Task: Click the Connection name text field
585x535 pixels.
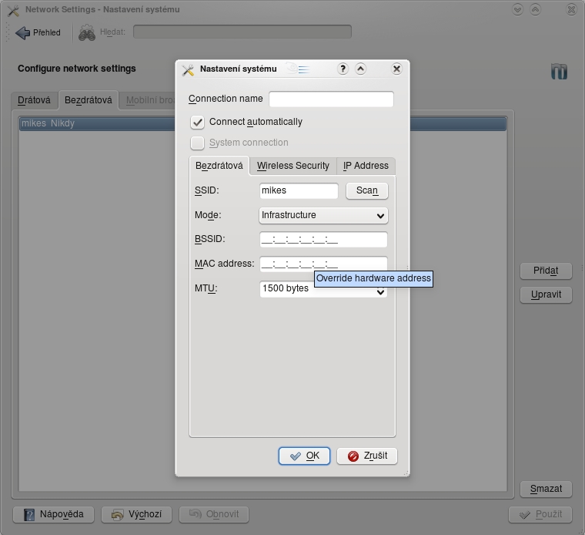Action: point(331,99)
